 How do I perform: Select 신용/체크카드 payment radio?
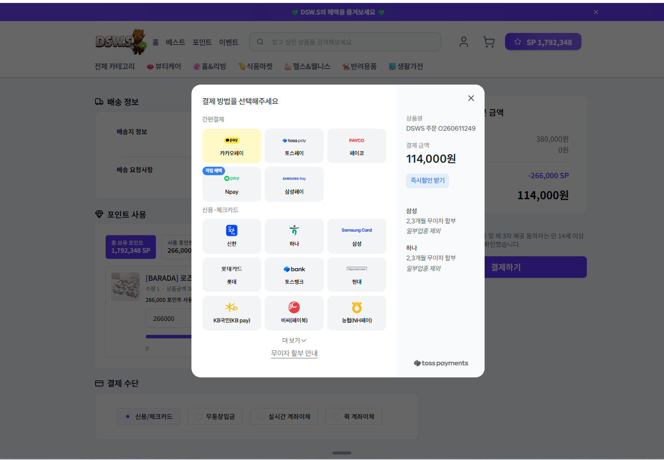(148, 416)
